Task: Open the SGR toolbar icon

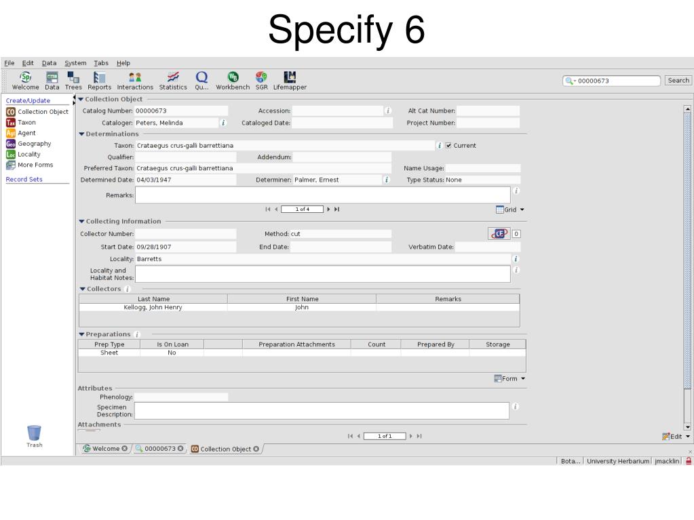Action: pyautogui.click(x=262, y=81)
